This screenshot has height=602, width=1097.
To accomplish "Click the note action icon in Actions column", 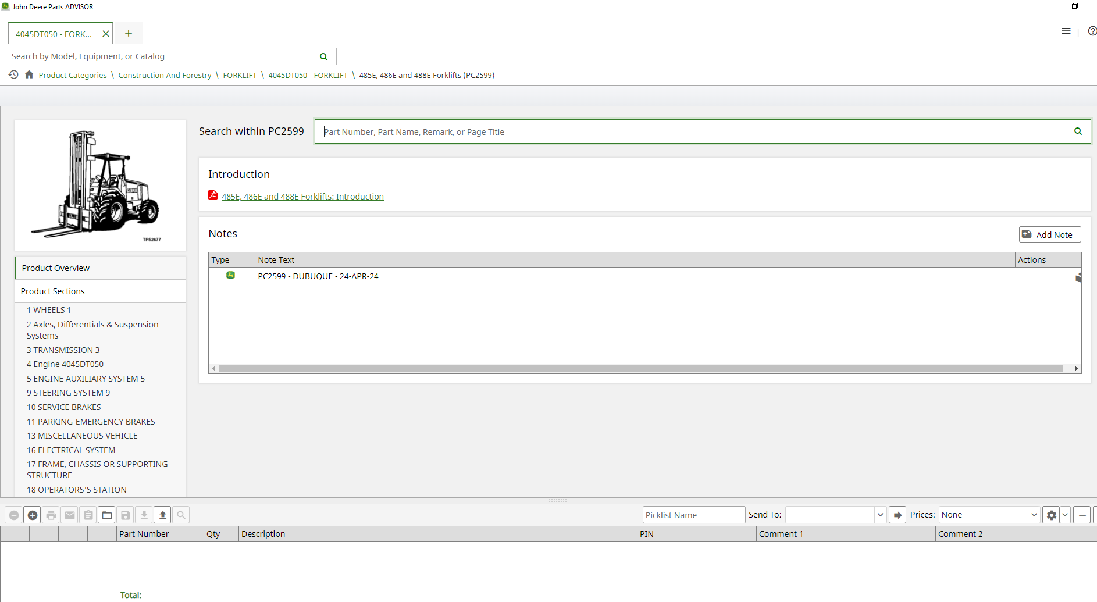I will click(1078, 277).
